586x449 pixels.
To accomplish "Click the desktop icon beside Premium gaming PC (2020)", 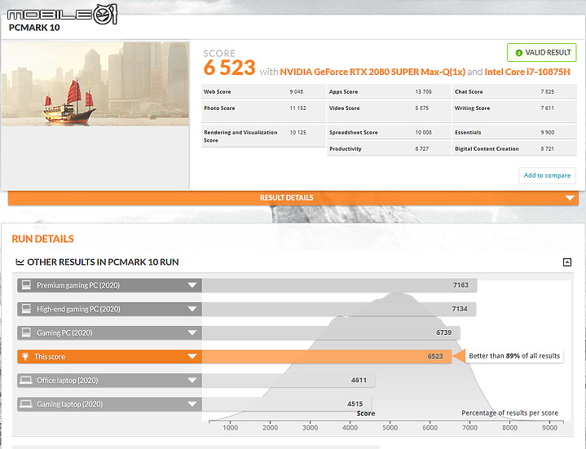I will (x=26, y=285).
